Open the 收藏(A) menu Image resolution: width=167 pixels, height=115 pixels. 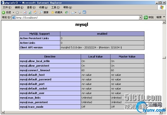[x=43, y=7]
